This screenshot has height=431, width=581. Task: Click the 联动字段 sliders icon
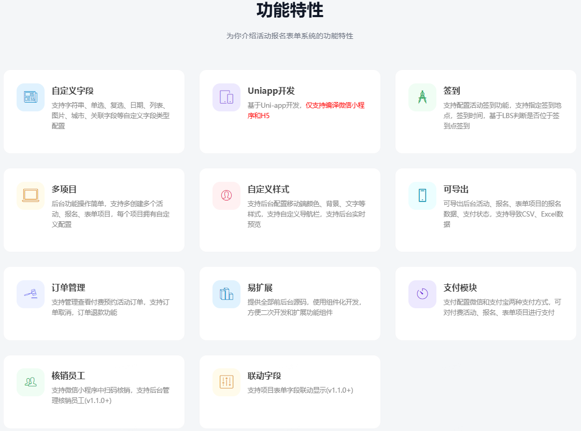tap(226, 382)
